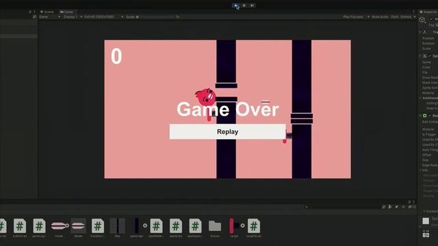The image size is (438, 246).
Task: Open the Play Focused dropdown
Action: click(356, 17)
